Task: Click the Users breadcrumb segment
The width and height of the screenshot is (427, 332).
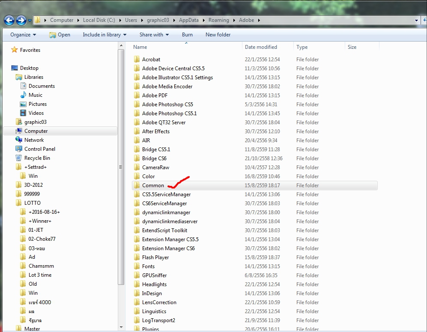Action: [x=131, y=20]
